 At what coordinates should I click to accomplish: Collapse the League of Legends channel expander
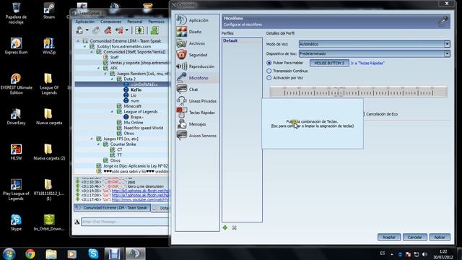pos(112,112)
